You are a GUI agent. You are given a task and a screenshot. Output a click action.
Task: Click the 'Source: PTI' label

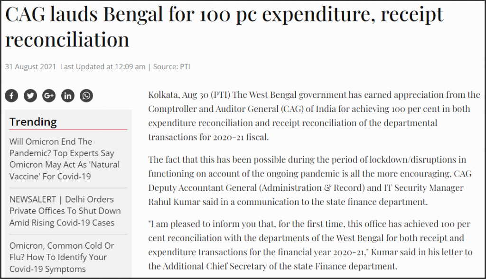(x=171, y=66)
